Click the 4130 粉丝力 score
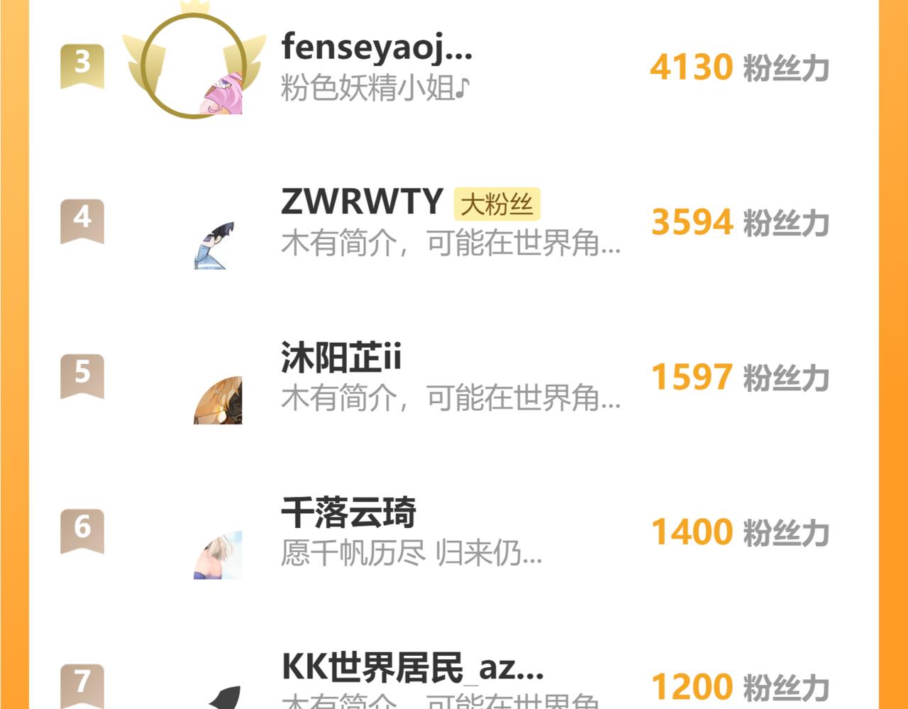Screen dimensions: 908x709 (x=739, y=67)
